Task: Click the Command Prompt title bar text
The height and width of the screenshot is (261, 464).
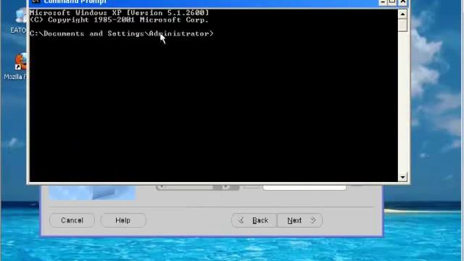Action: coord(75,2)
